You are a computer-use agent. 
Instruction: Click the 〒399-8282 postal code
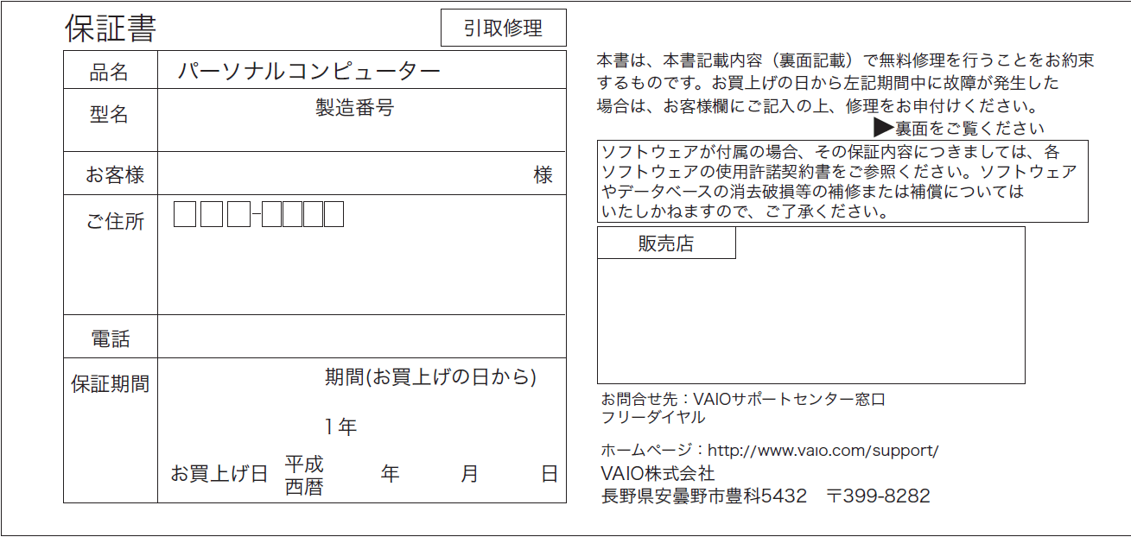[879, 496]
